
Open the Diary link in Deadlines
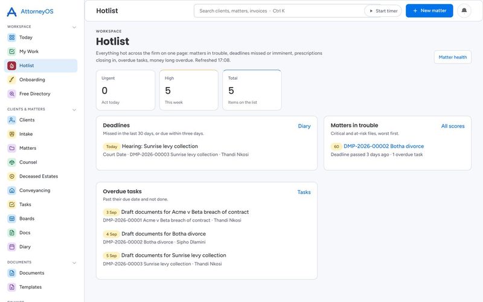point(304,126)
